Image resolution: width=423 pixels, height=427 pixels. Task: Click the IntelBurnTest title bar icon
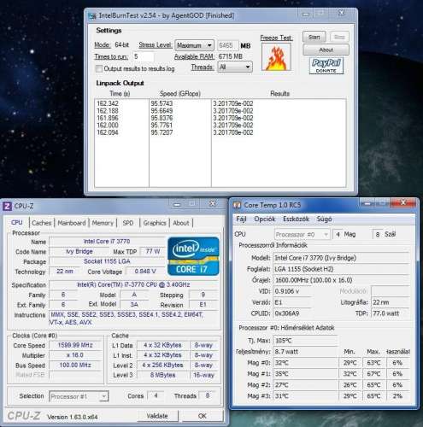coord(92,16)
